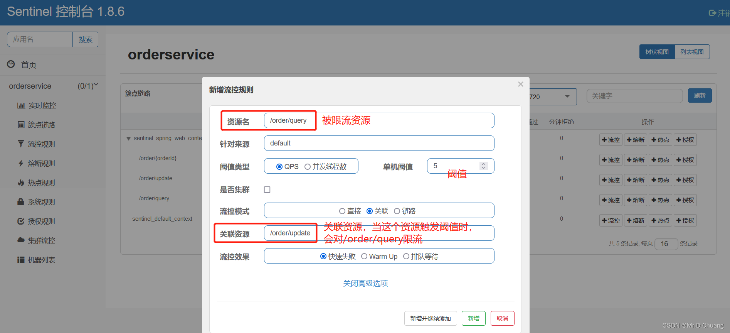The width and height of the screenshot is (730, 333).
Task: Click the page size field showing 16
Action: point(666,243)
